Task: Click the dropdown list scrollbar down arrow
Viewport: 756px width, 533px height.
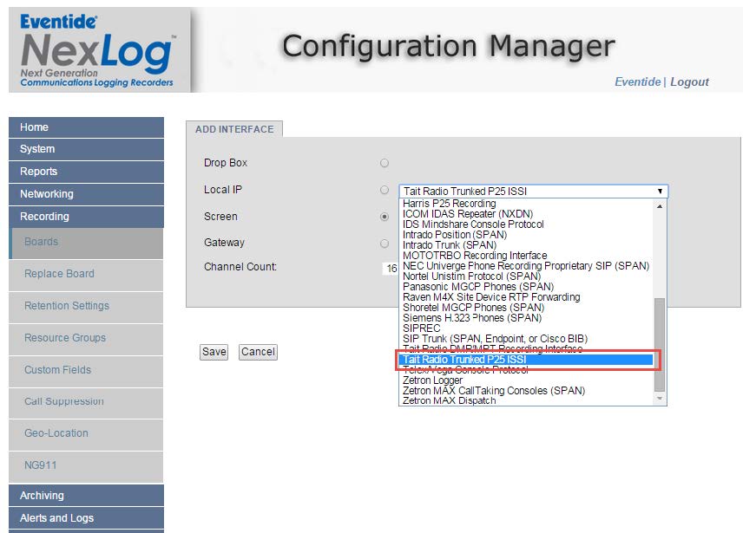Action: click(660, 399)
